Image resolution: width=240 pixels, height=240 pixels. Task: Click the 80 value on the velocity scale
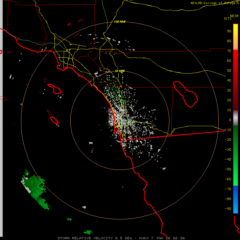[229, 41]
